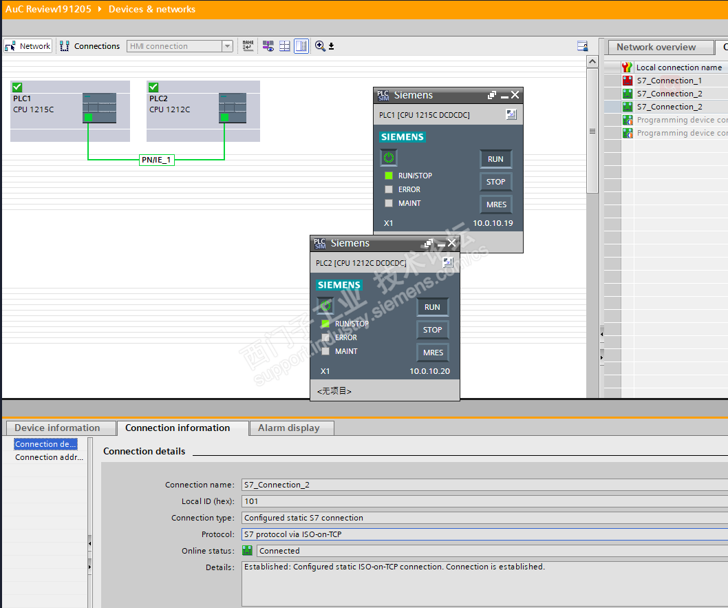
Task: Click the SIEMENS logo in PLC1 simulator
Action: coord(402,137)
